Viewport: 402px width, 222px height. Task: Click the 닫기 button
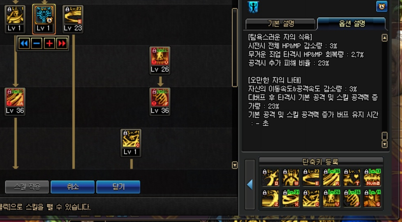[x=118, y=187]
